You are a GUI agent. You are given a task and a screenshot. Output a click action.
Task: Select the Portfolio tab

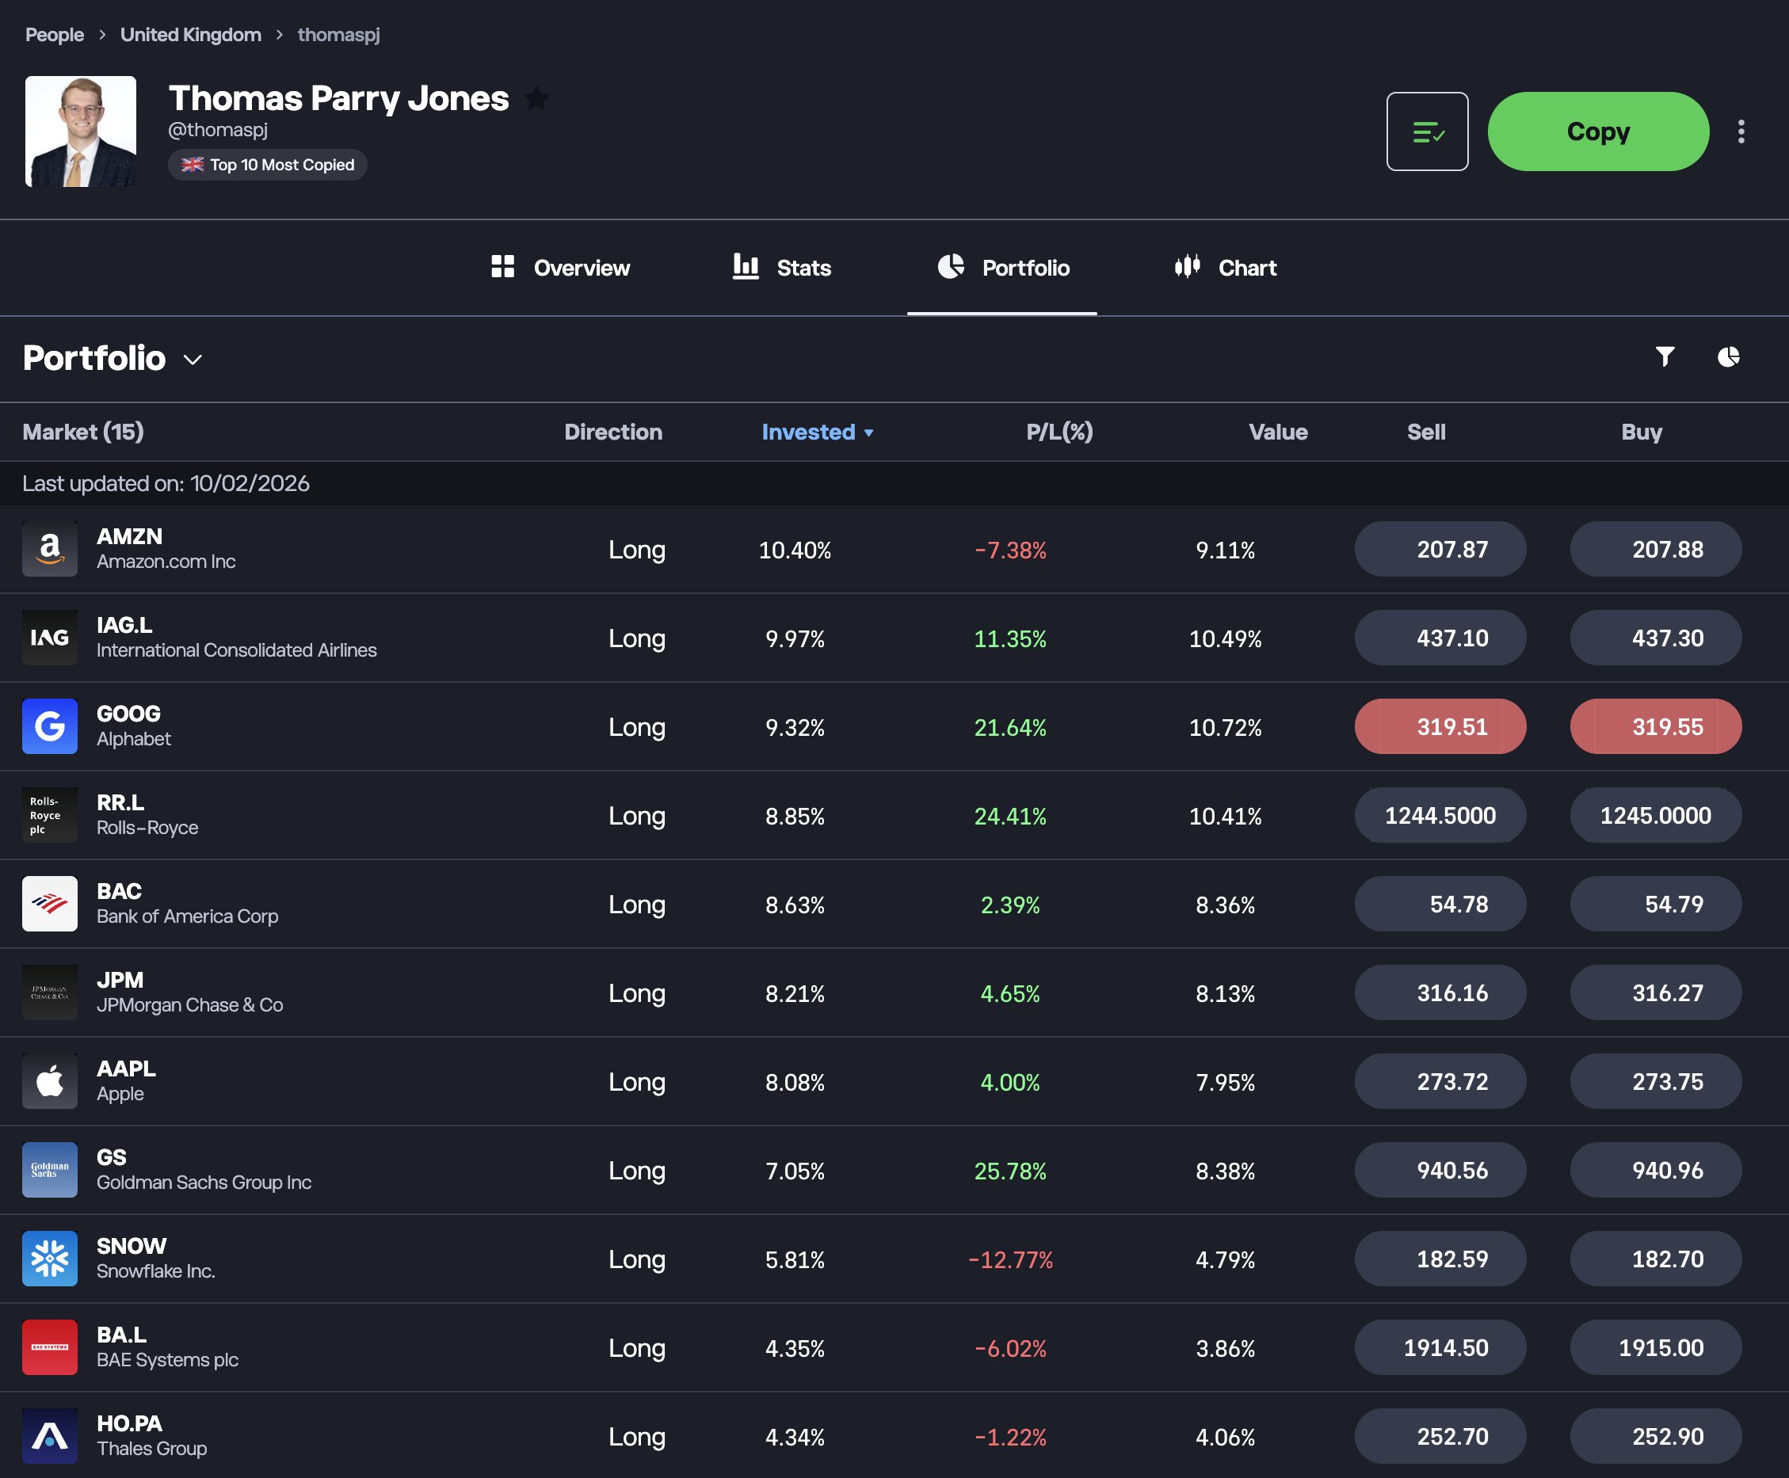[1002, 268]
